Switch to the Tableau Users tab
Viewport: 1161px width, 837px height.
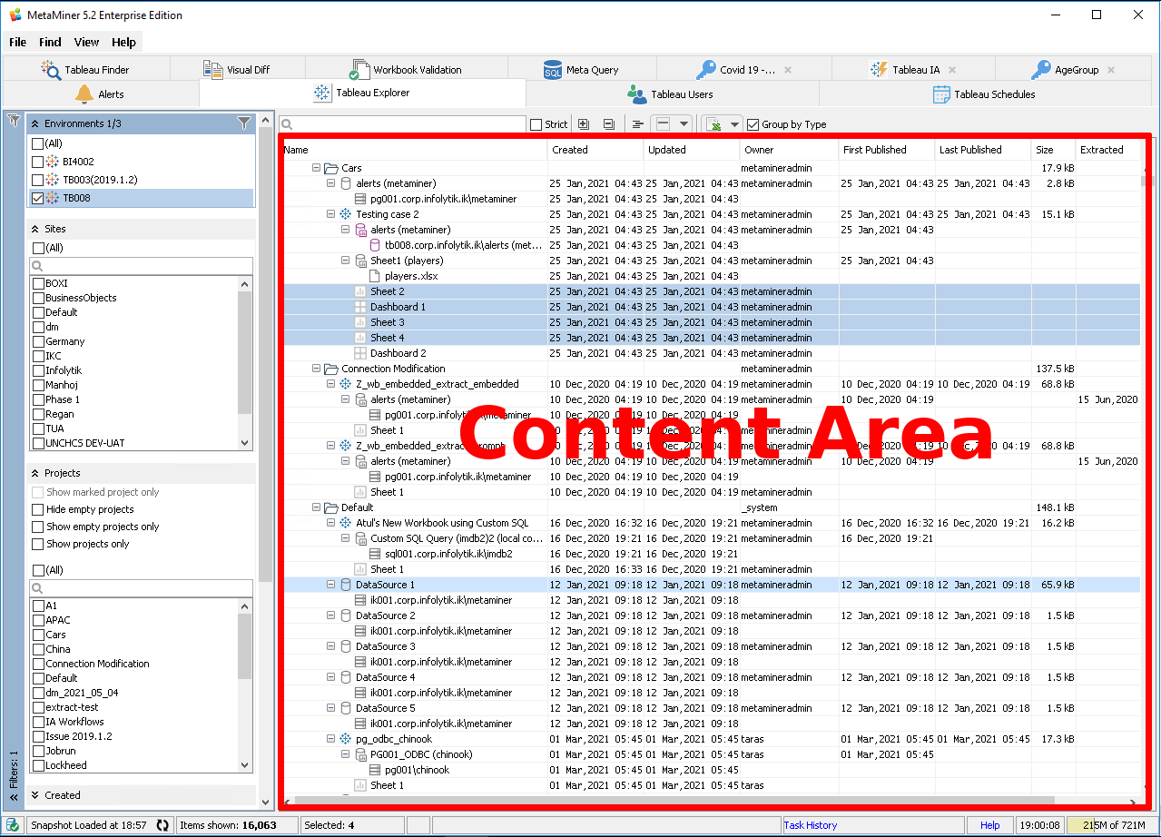[672, 94]
